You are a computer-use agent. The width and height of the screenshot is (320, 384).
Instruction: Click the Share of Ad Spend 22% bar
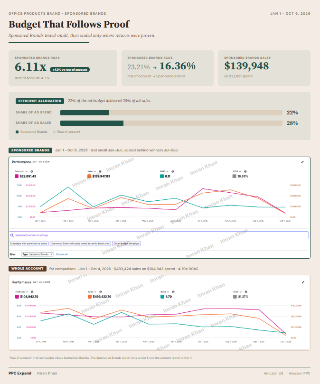pos(171,112)
